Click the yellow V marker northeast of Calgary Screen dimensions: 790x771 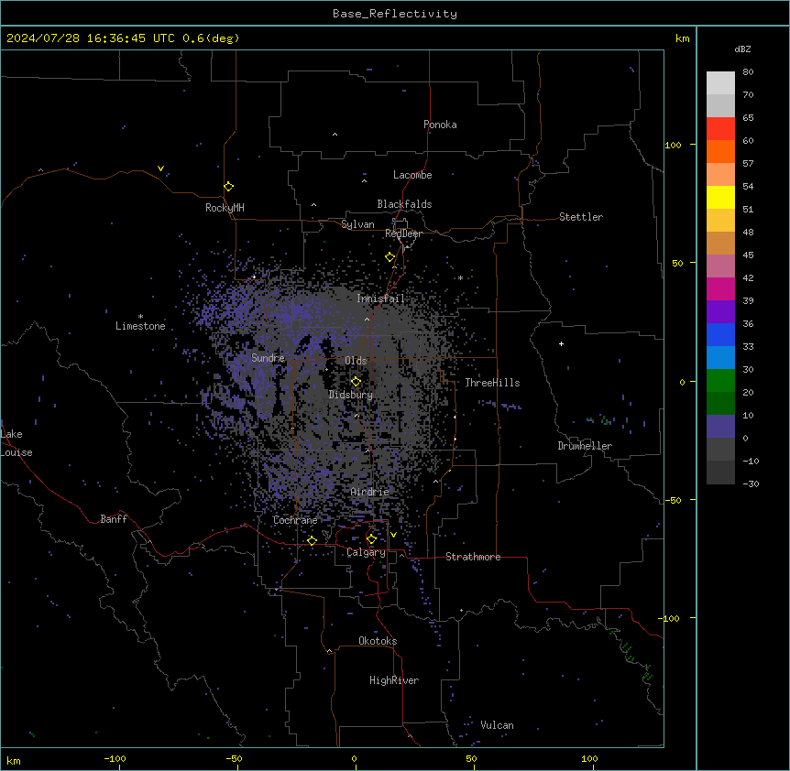click(393, 535)
